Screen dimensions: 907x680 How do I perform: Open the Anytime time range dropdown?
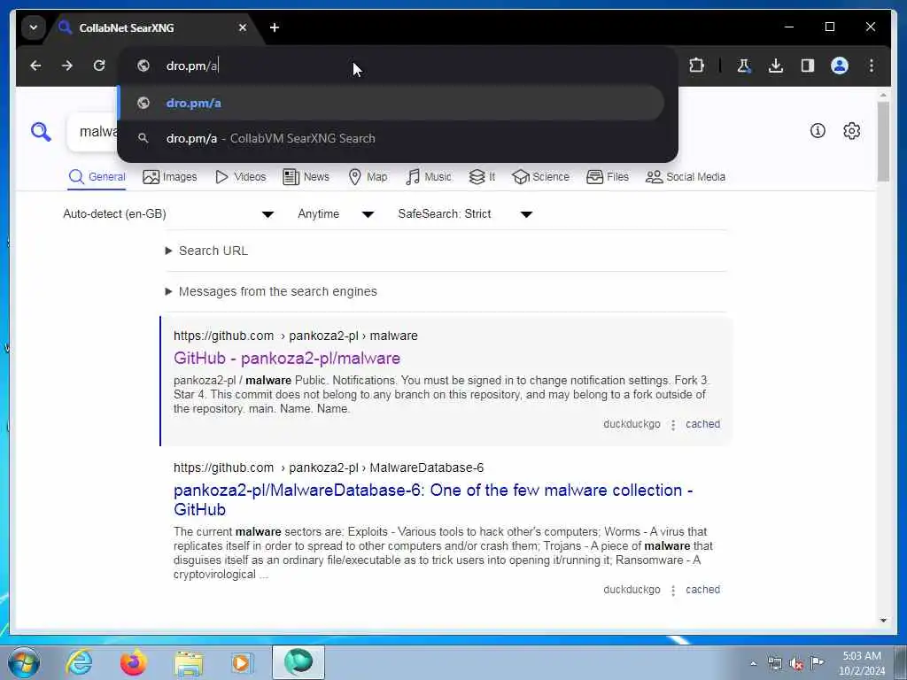click(336, 214)
